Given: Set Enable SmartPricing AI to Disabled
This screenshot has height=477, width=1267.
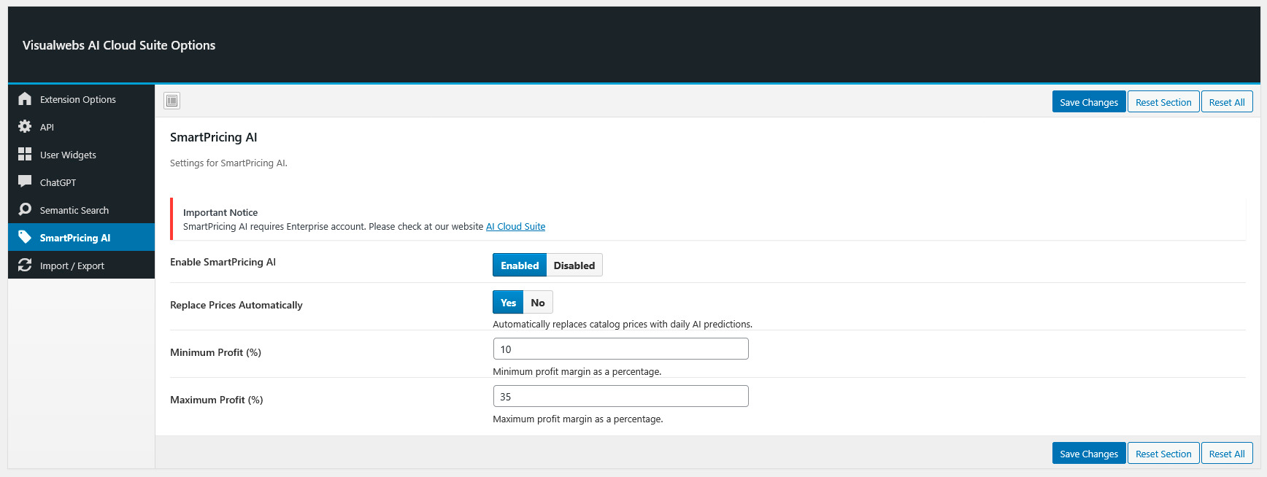Looking at the screenshot, I should 574,265.
